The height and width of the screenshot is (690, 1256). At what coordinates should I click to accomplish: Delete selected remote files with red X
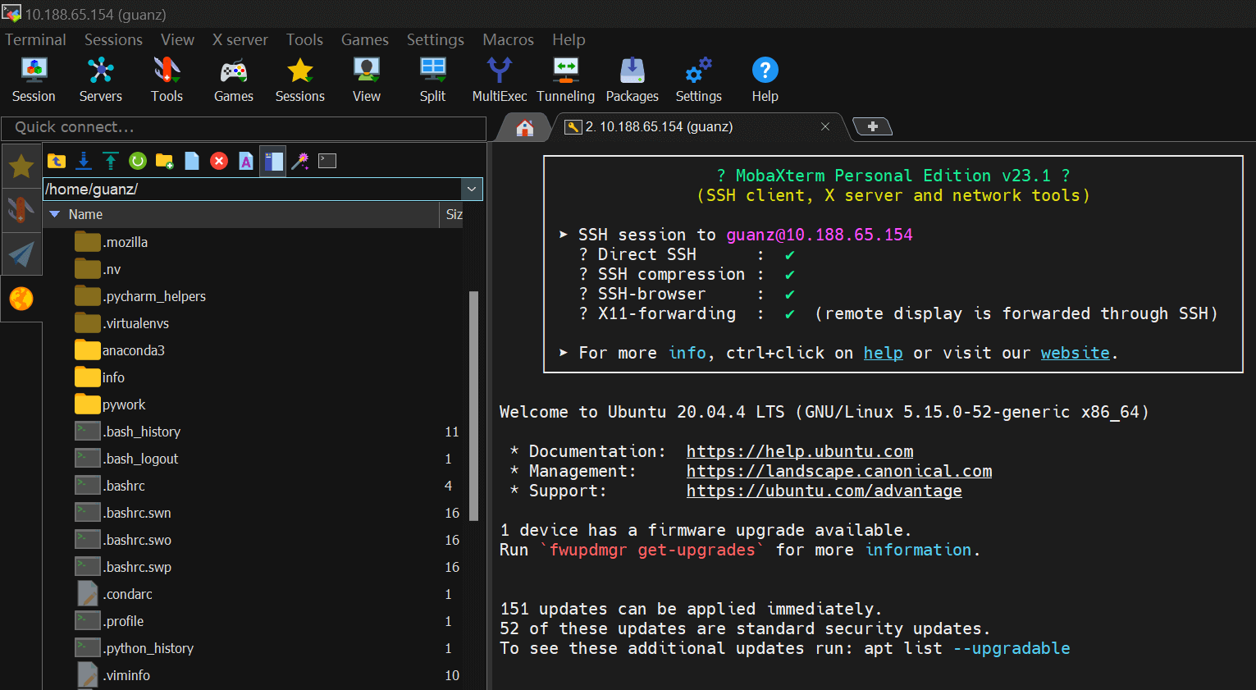[x=219, y=161]
